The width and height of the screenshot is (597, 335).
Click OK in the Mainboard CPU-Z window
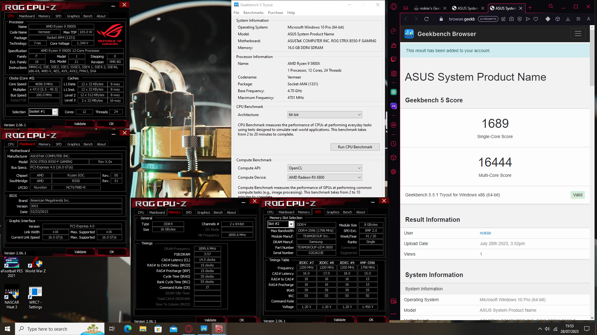112,252
